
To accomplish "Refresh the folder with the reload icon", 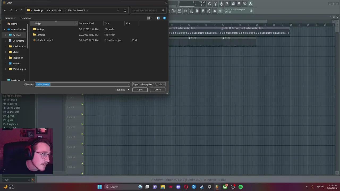I will point(125,10).
